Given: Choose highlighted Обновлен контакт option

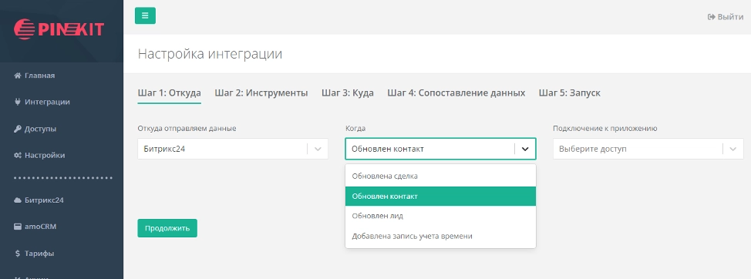Looking at the screenshot, I should pos(440,197).
